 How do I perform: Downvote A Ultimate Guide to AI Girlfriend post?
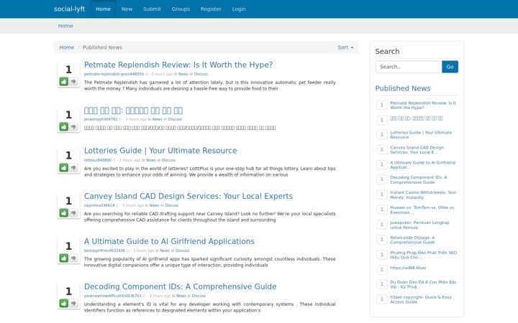pyautogui.click(x=73, y=258)
